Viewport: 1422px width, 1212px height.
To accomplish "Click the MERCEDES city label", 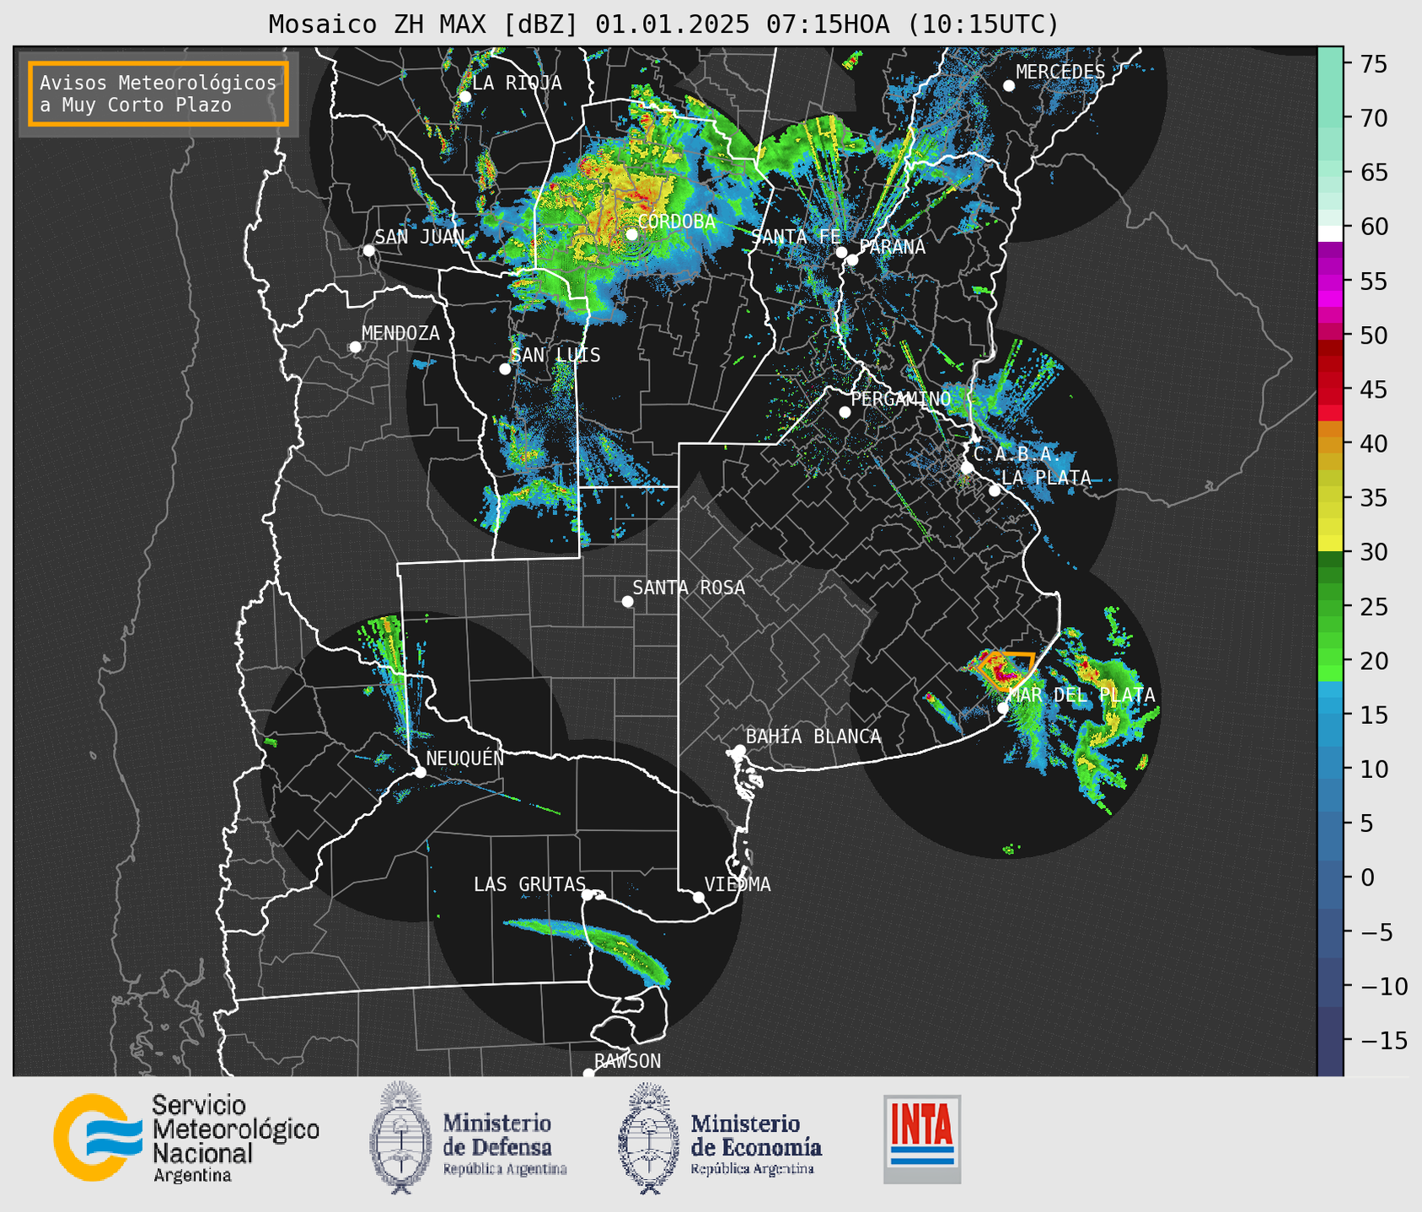I will pos(1060,72).
